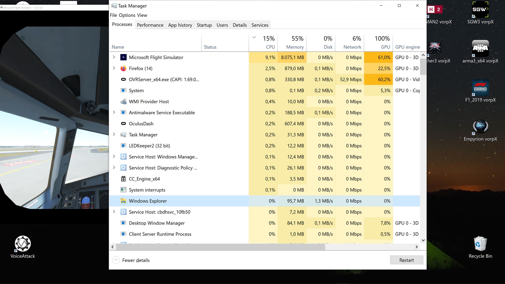Click the Firefox process icon
The height and width of the screenshot is (284, 505).
(123, 68)
